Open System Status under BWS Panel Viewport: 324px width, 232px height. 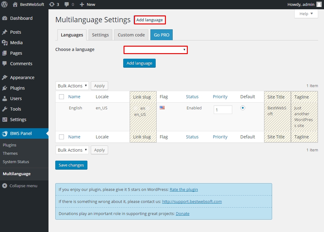click(16, 162)
